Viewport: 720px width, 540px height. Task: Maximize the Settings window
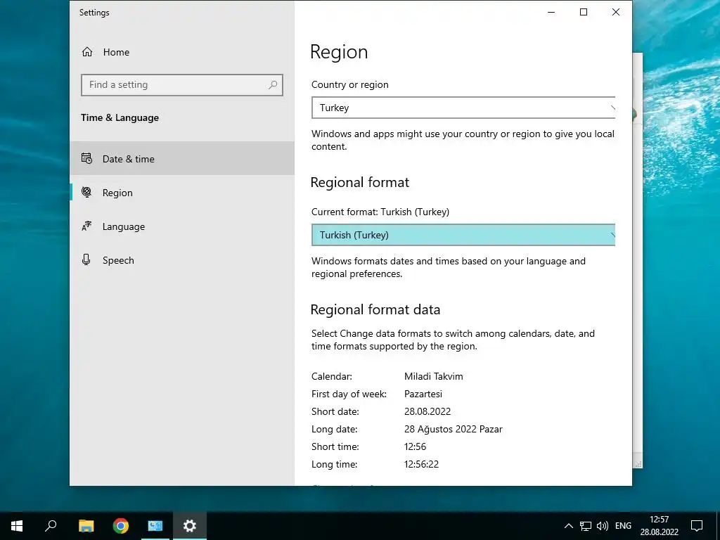[584, 13]
